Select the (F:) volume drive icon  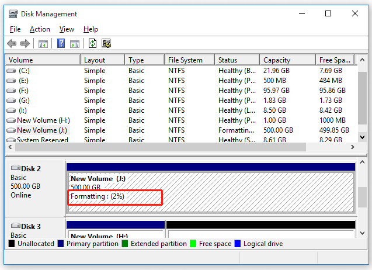tap(11, 91)
